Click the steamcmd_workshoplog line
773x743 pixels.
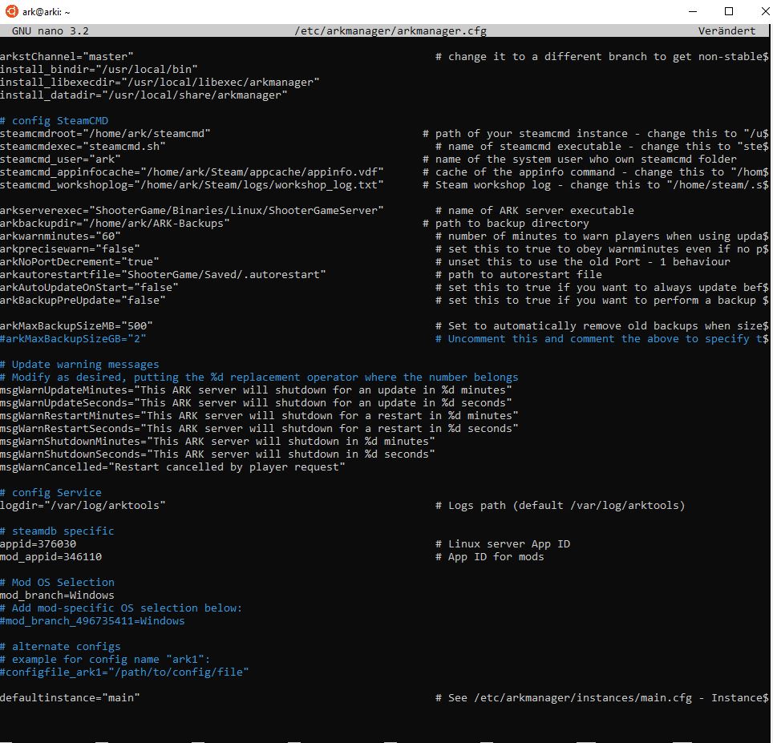192,185
